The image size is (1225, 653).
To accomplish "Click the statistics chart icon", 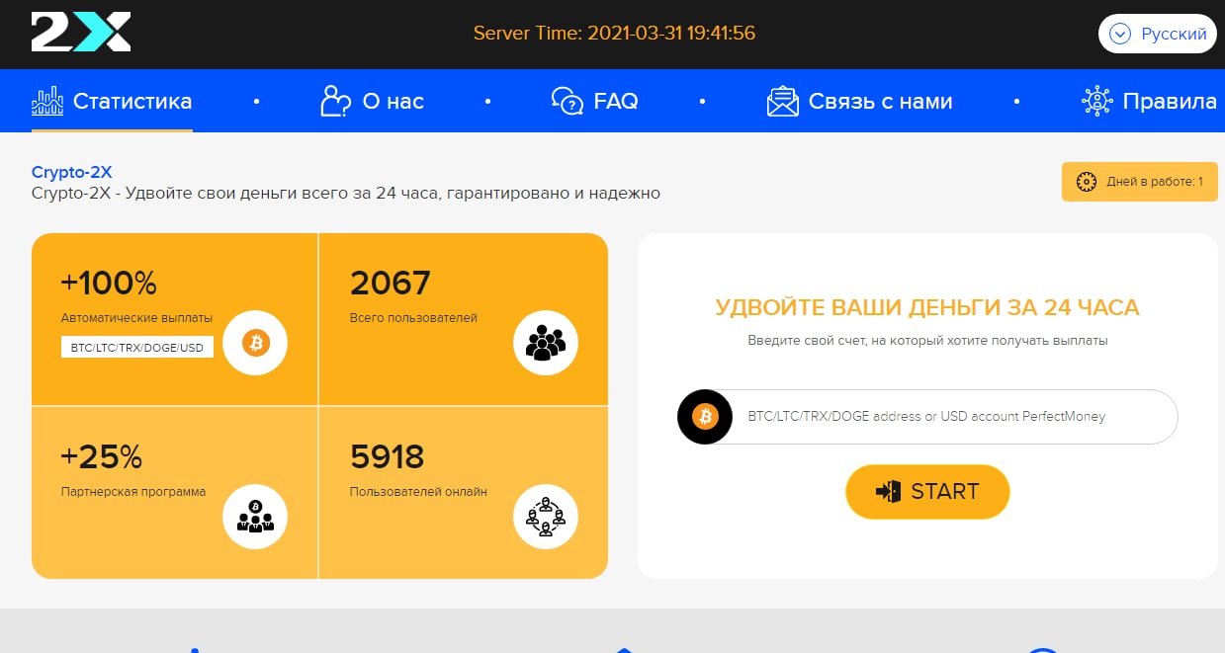I will [47, 101].
